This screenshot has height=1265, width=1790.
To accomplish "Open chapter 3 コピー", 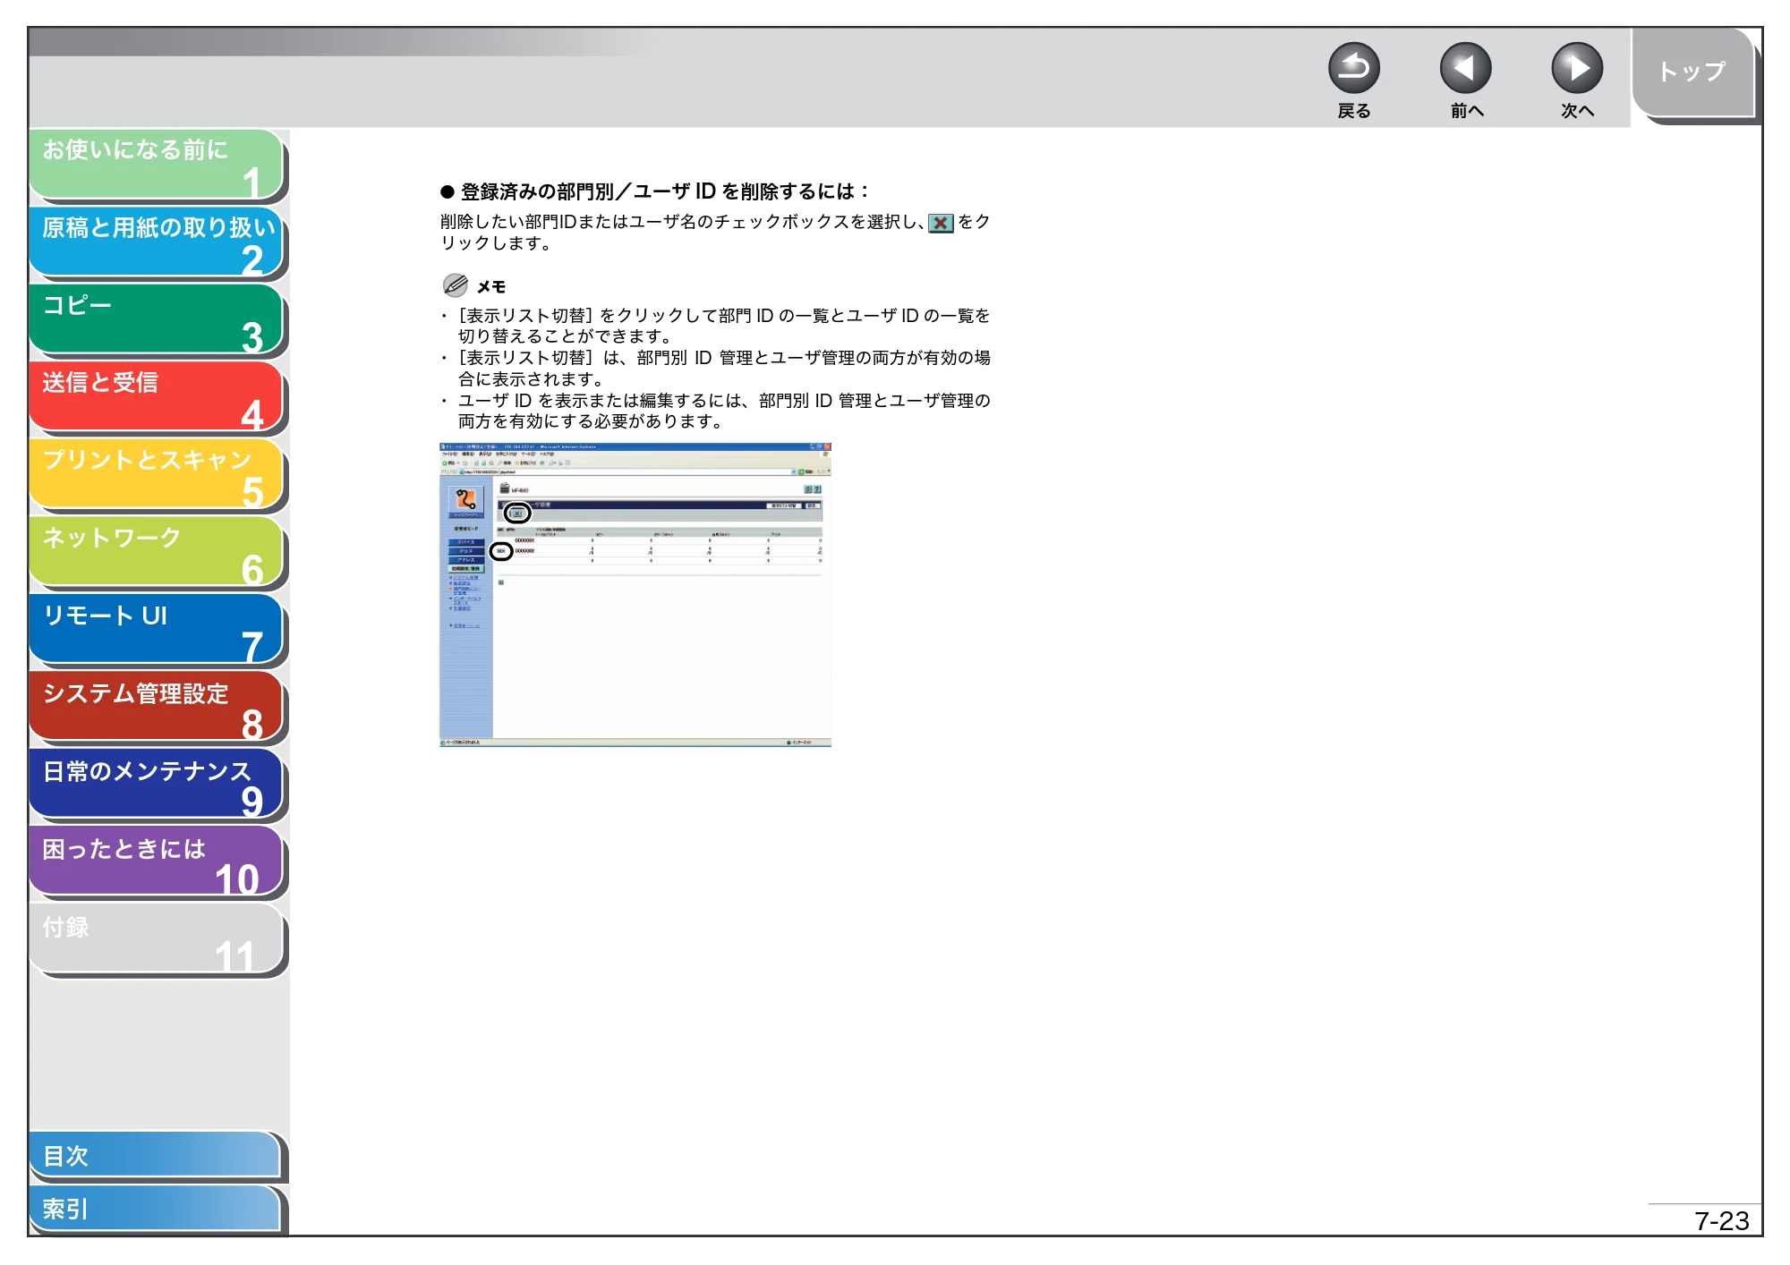I will 157,320.
